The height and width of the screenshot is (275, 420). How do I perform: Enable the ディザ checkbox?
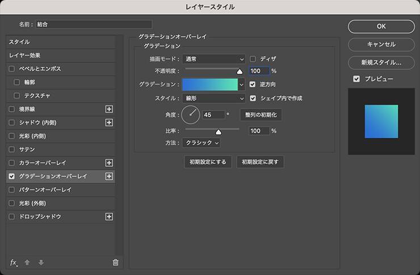tap(253, 58)
